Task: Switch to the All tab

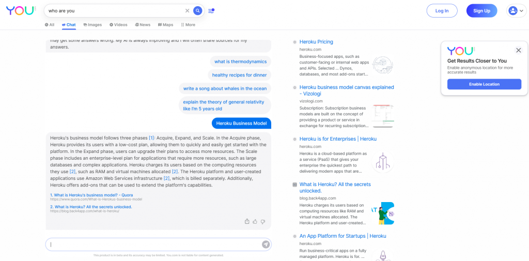Action: pyautogui.click(x=49, y=25)
